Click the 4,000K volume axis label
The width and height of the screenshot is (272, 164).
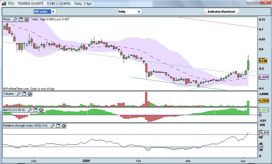264,94
